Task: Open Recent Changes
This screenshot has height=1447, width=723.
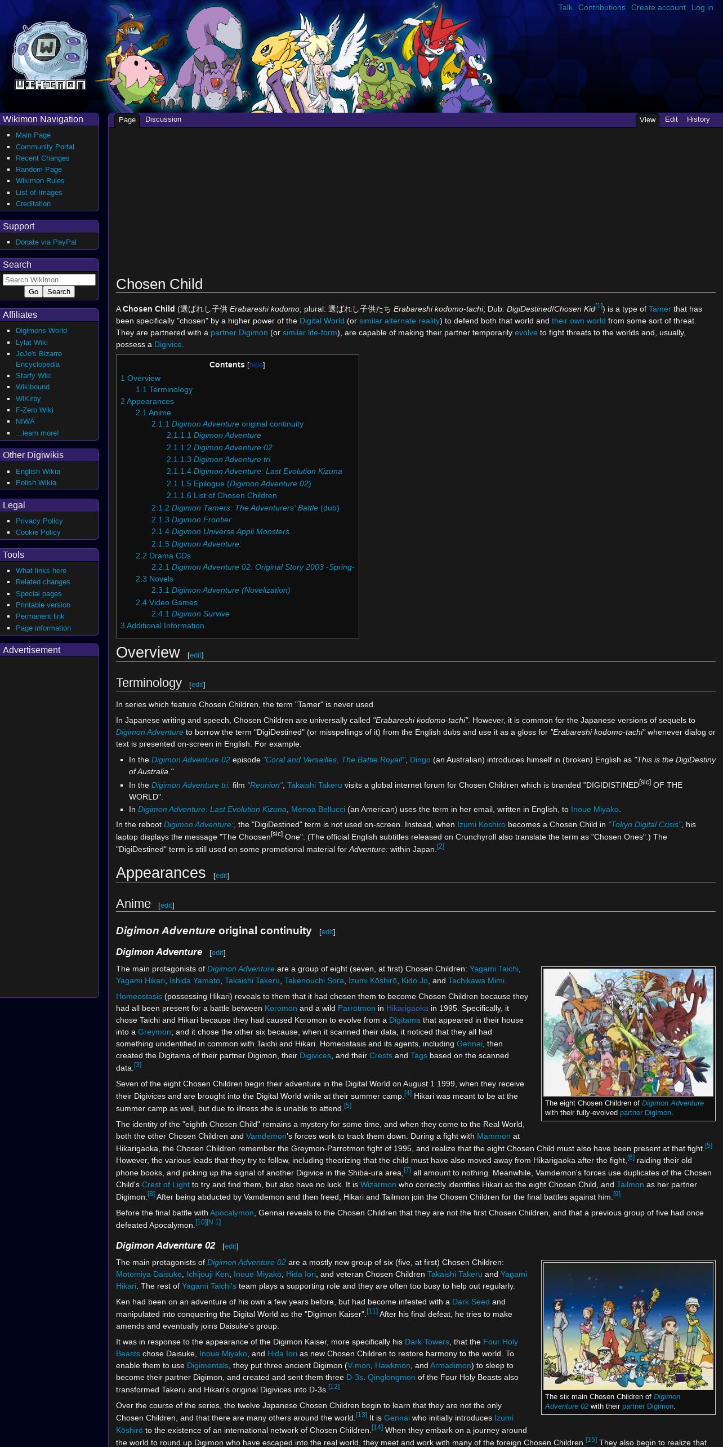Action: 43,158
